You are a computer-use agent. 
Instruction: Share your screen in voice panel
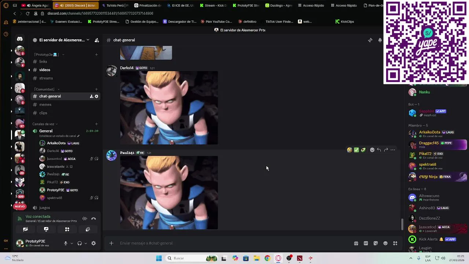click(46, 229)
